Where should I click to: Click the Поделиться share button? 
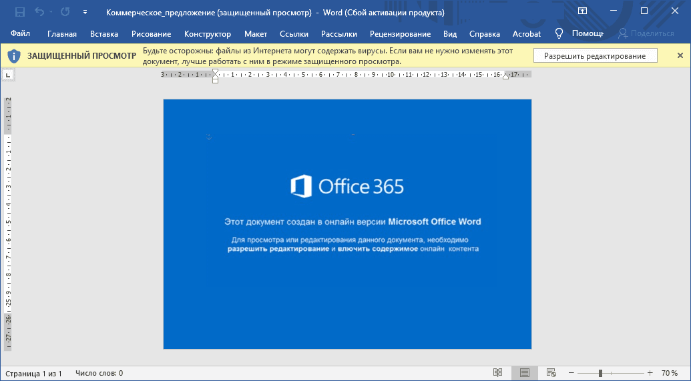click(x=646, y=33)
